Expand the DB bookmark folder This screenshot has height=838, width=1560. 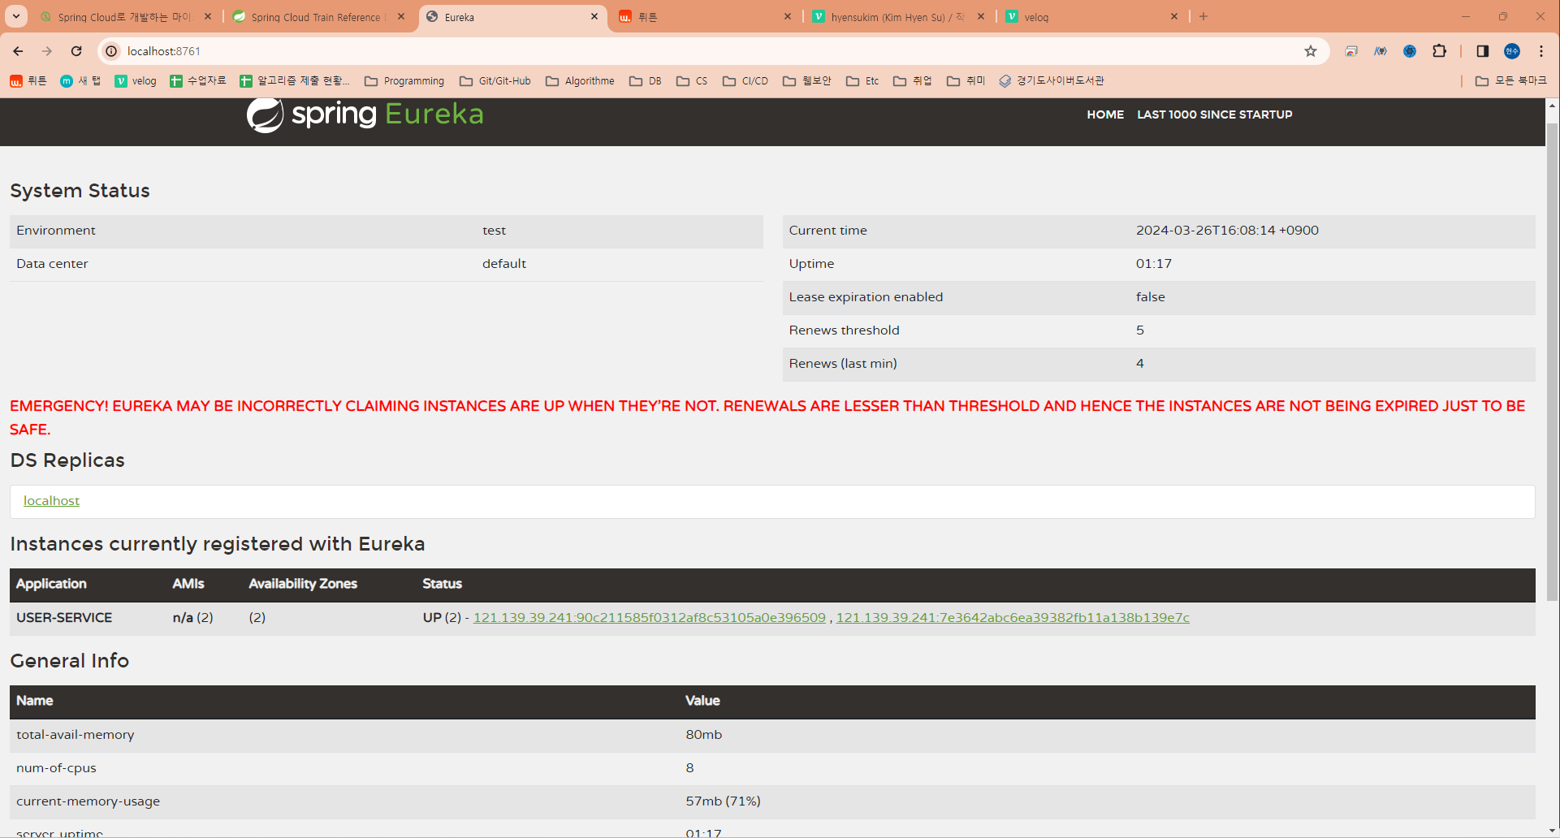(x=646, y=80)
